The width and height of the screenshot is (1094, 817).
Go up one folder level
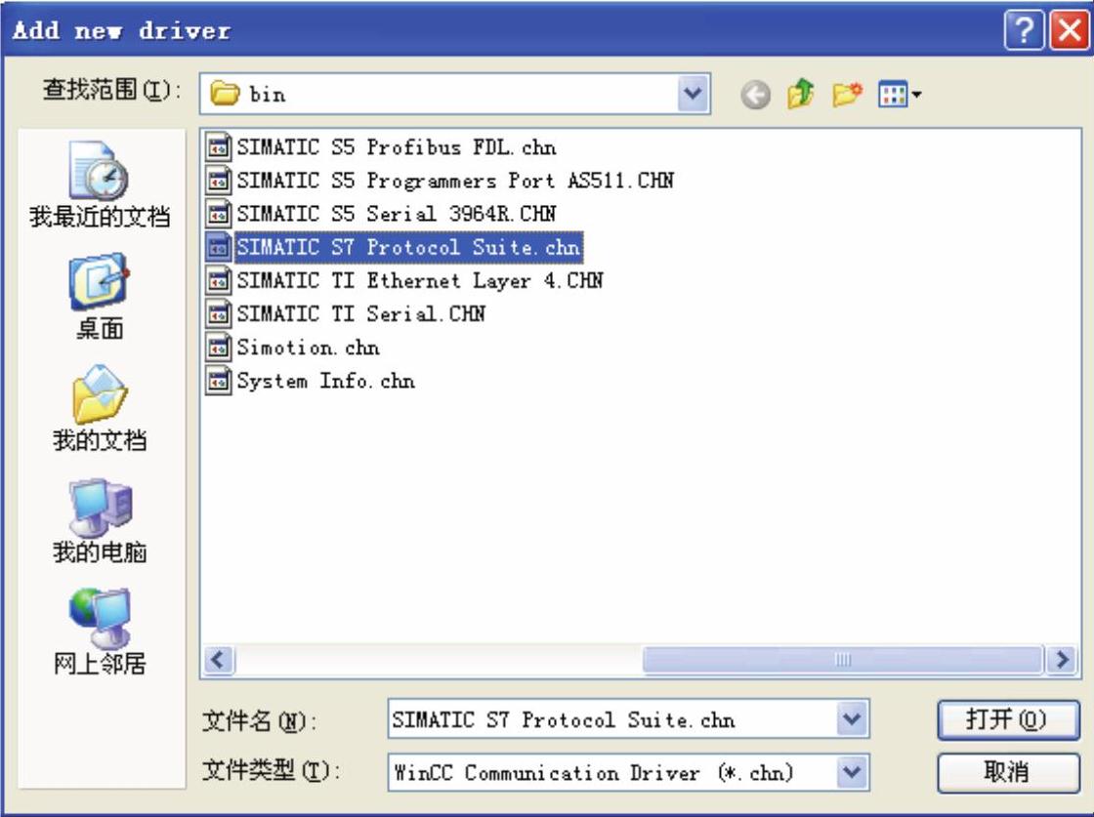801,94
